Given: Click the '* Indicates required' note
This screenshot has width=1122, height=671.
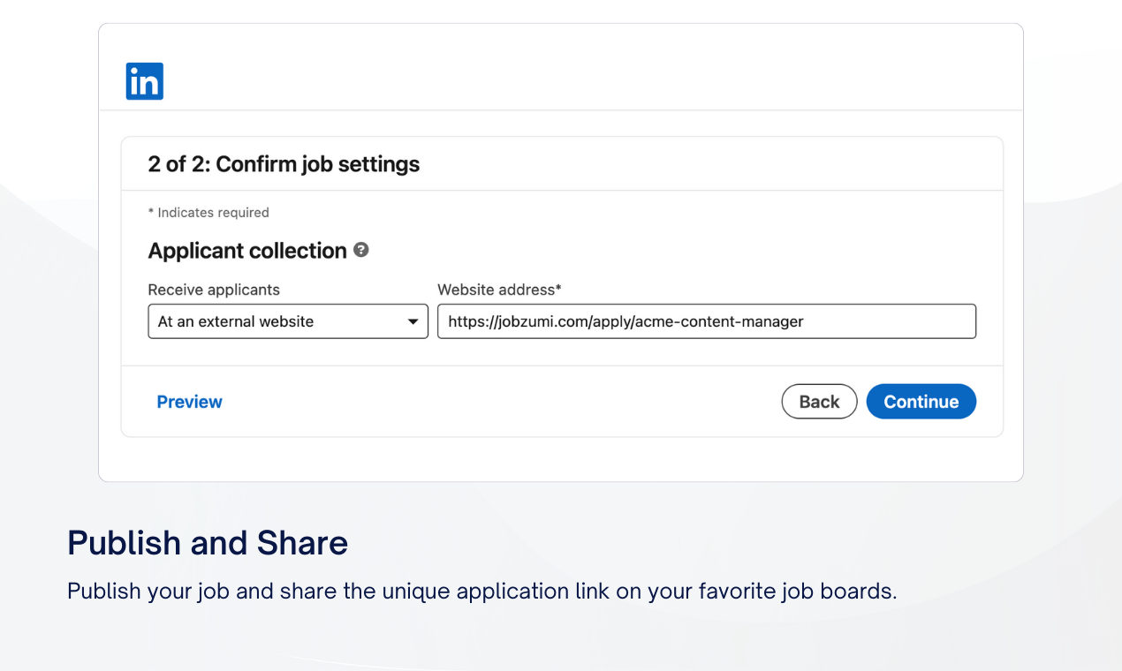Looking at the screenshot, I should tap(208, 213).
